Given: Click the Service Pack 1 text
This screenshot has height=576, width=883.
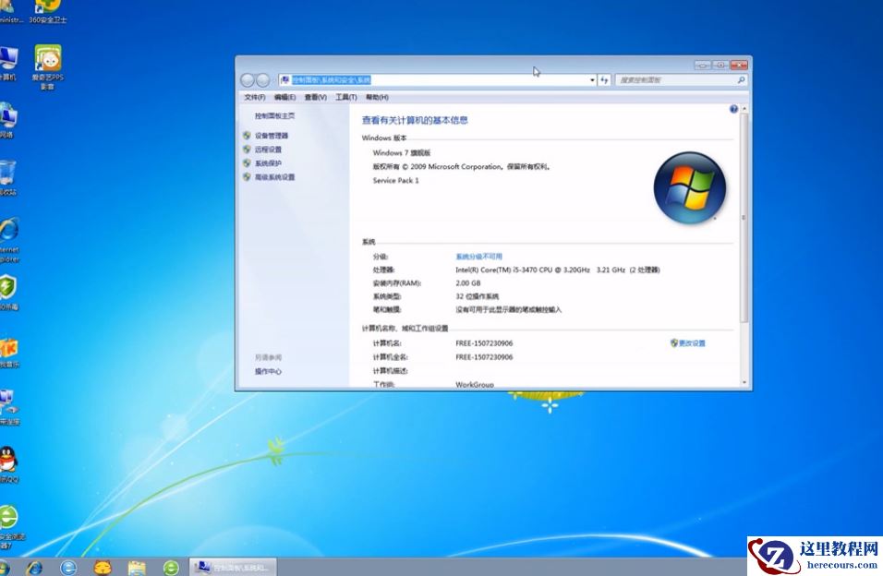Looking at the screenshot, I should point(396,180).
